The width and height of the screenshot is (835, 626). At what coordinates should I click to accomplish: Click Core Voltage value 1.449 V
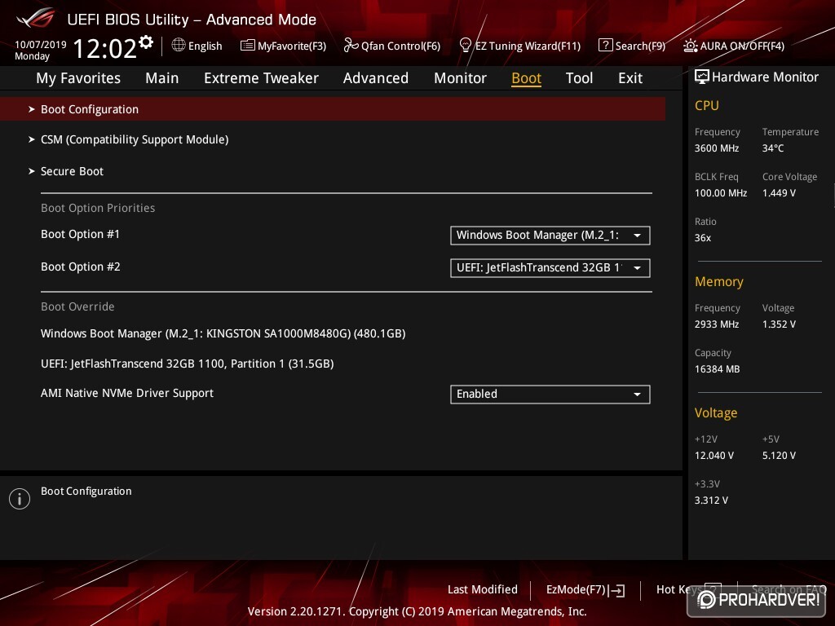(779, 192)
